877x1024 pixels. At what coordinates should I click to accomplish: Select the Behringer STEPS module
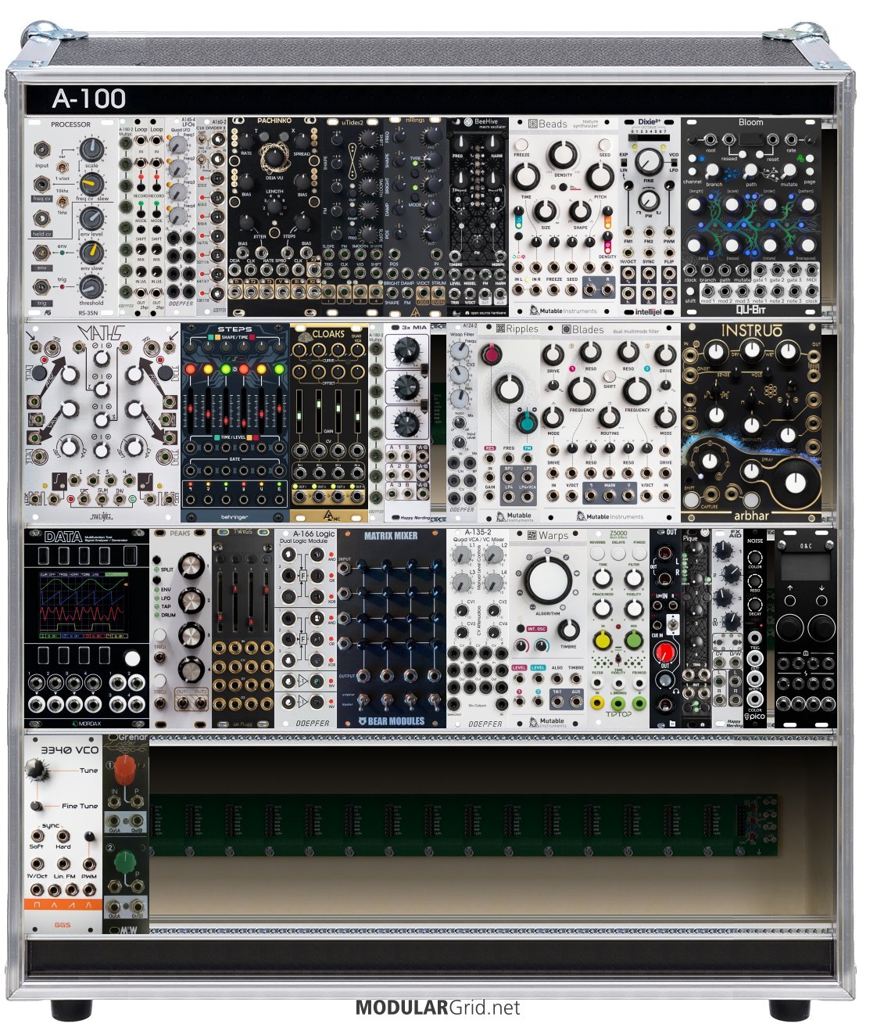click(x=235, y=422)
